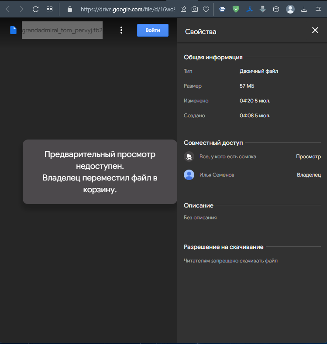327x344 pixels.
Task: Open the green shield extension icon
Action: tap(236, 9)
